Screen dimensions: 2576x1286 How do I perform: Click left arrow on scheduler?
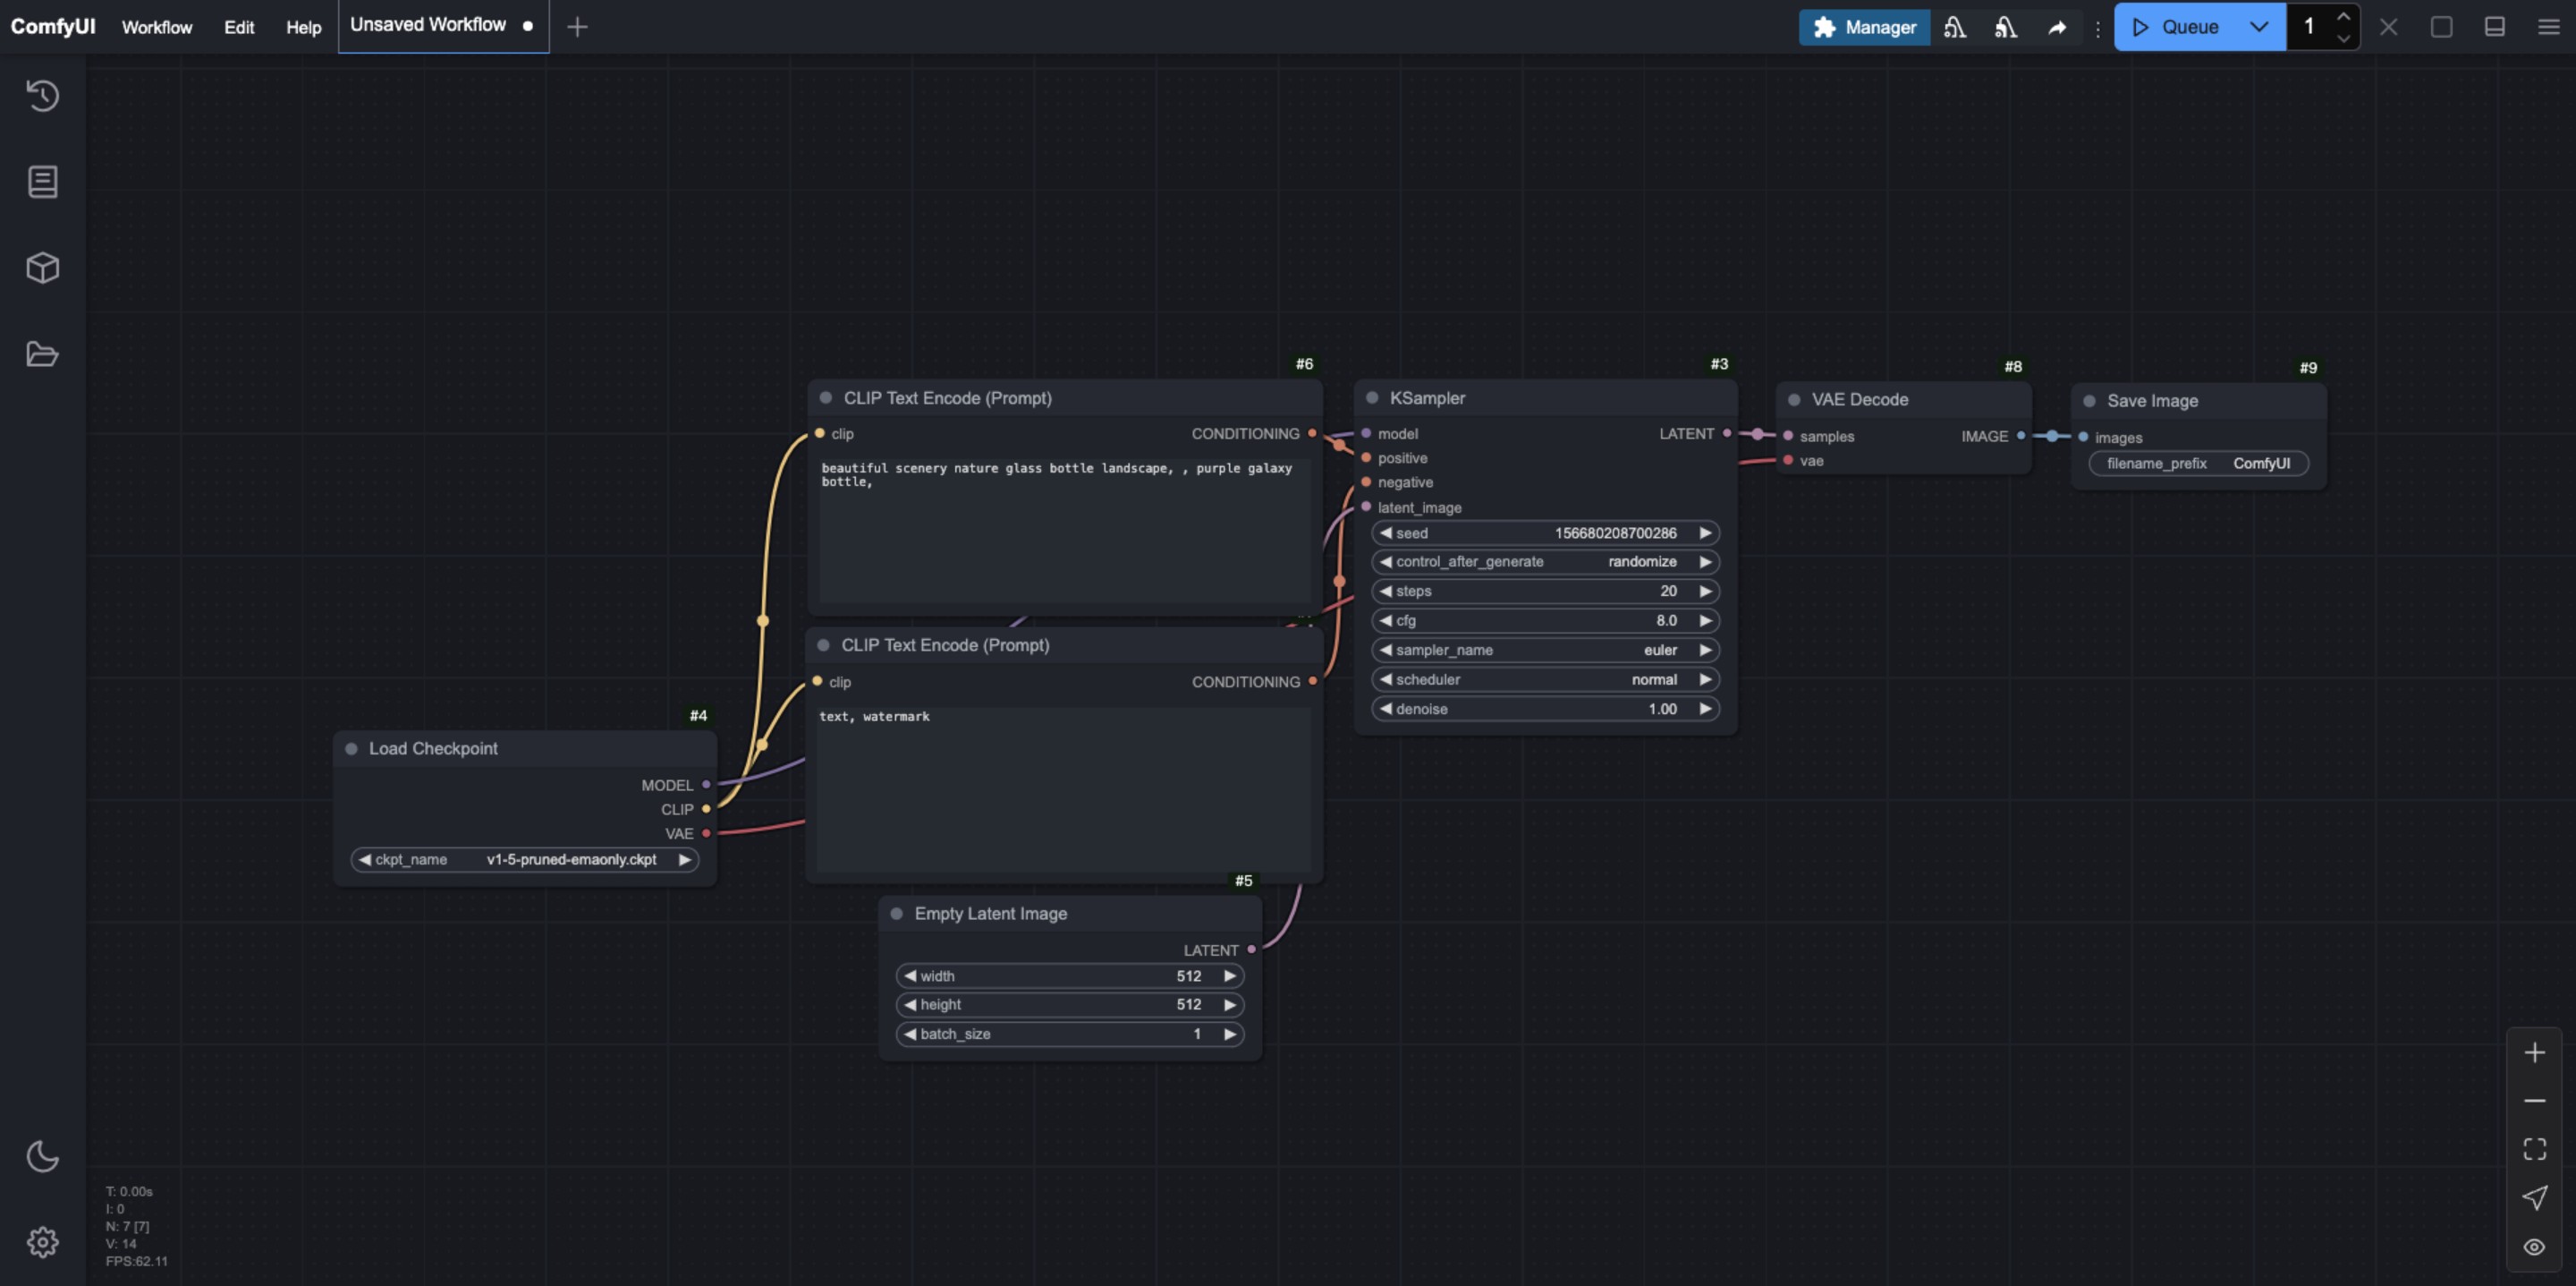click(1386, 679)
